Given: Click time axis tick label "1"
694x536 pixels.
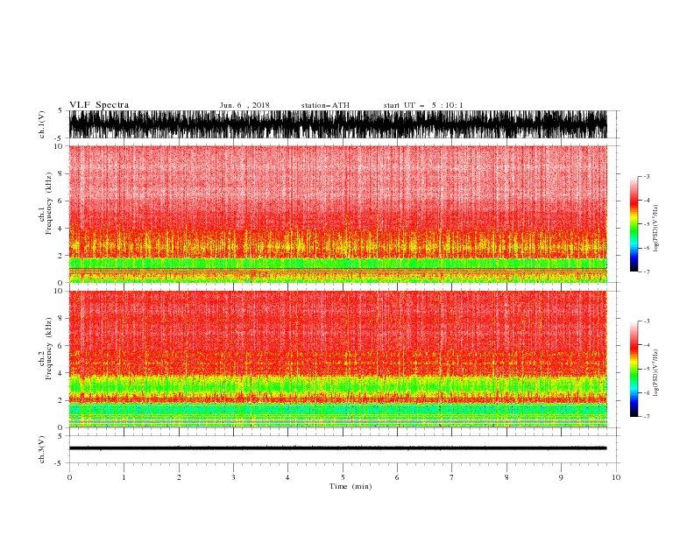Looking at the screenshot, I should pyautogui.click(x=124, y=477).
